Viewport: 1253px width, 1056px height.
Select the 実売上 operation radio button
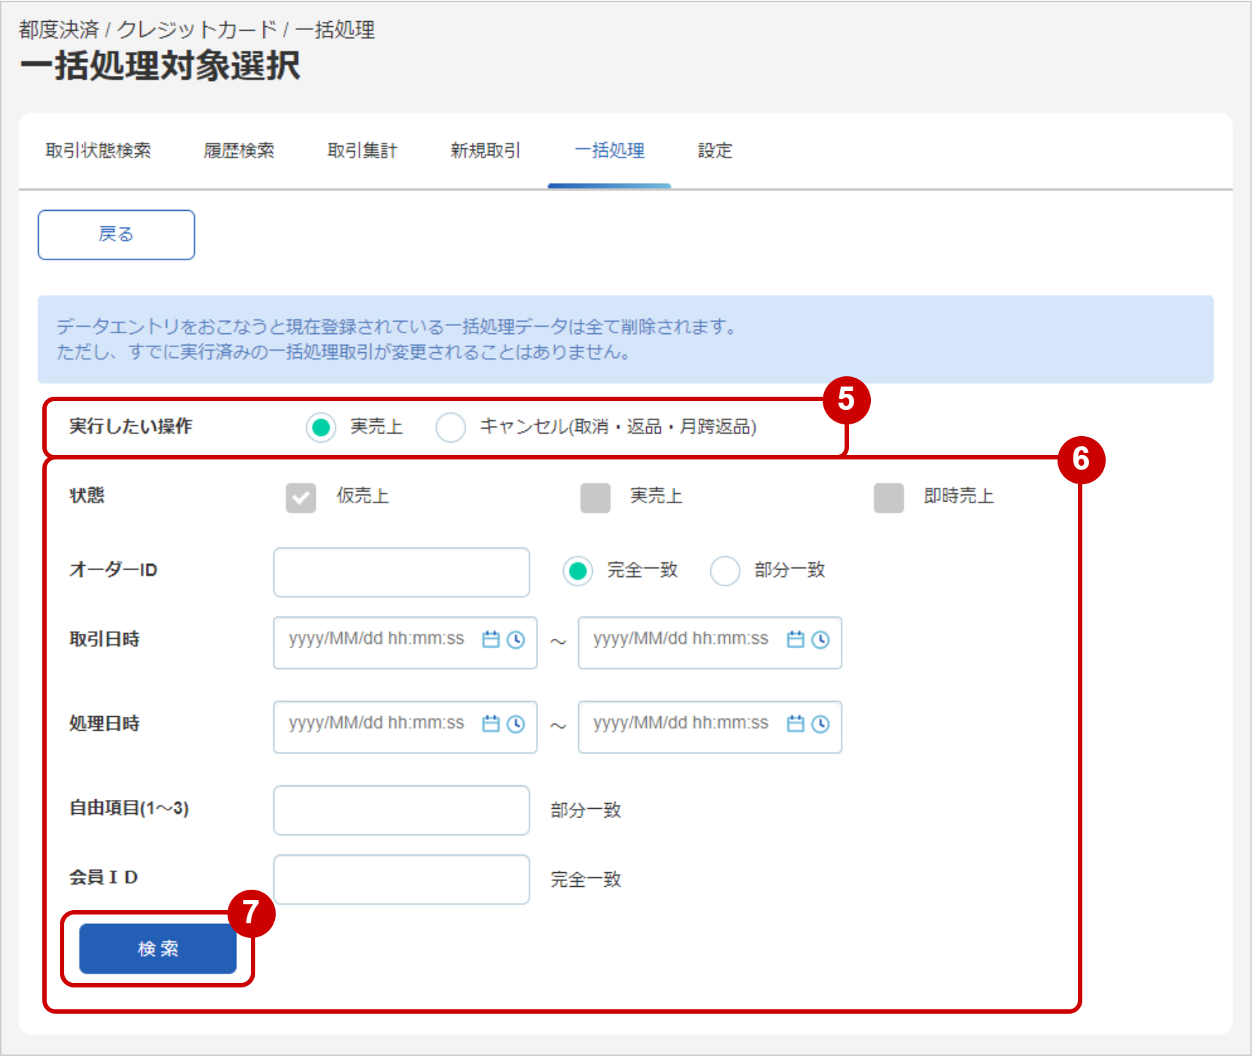pos(321,428)
